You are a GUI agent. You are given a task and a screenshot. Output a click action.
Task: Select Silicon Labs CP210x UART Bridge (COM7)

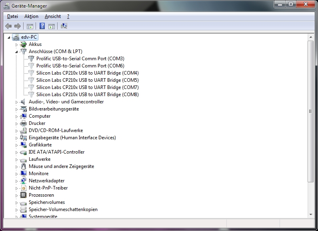coord(88,87)
